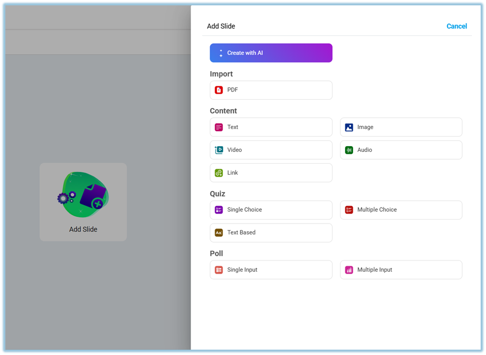
Task: Click the sparkle icon in Create with AI
Action: coord(221,53)
